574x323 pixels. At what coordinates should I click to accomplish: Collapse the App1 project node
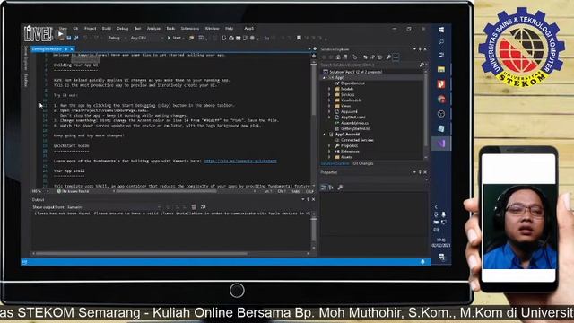[x=324, y=78]
